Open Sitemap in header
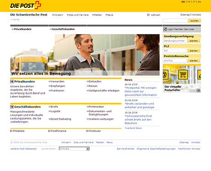Screen dimensions: 211x171 (185, 15)
